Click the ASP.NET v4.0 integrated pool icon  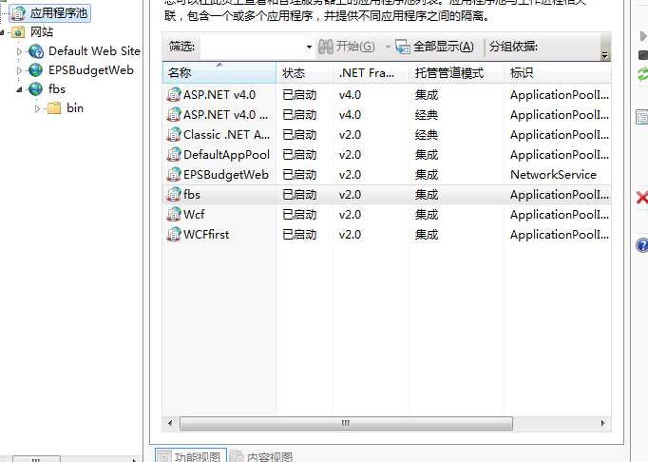[174, 95]
